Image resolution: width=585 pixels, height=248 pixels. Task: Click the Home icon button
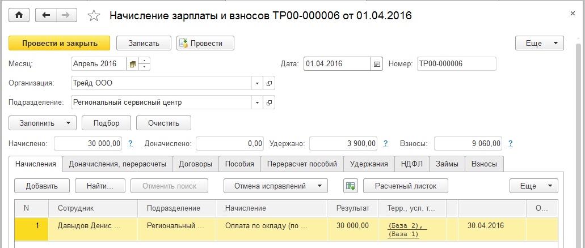(19, 15)
